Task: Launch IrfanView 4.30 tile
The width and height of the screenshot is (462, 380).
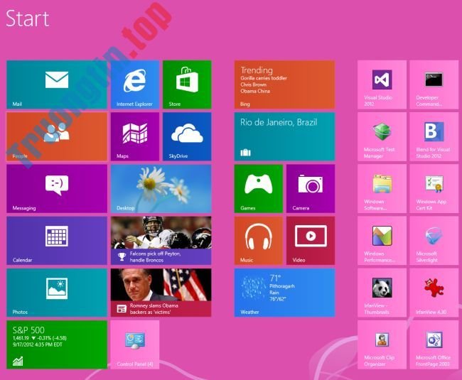Action: tap(434, 292)
